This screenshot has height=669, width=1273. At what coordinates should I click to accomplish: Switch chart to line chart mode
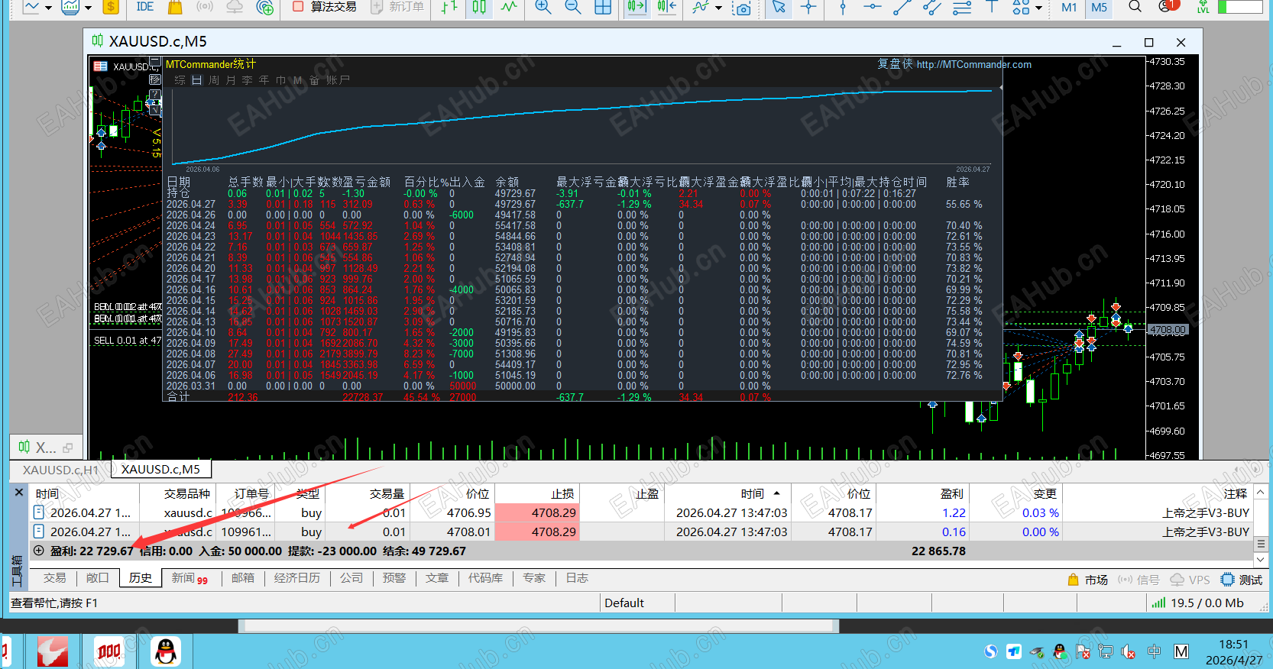pyautogui.click(x=509, y=7)
